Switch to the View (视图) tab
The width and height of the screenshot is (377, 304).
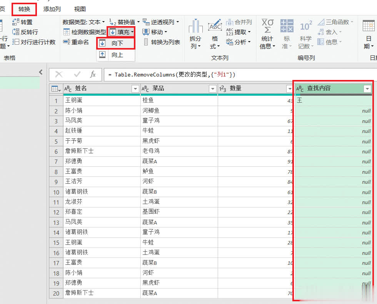[80, 9]
